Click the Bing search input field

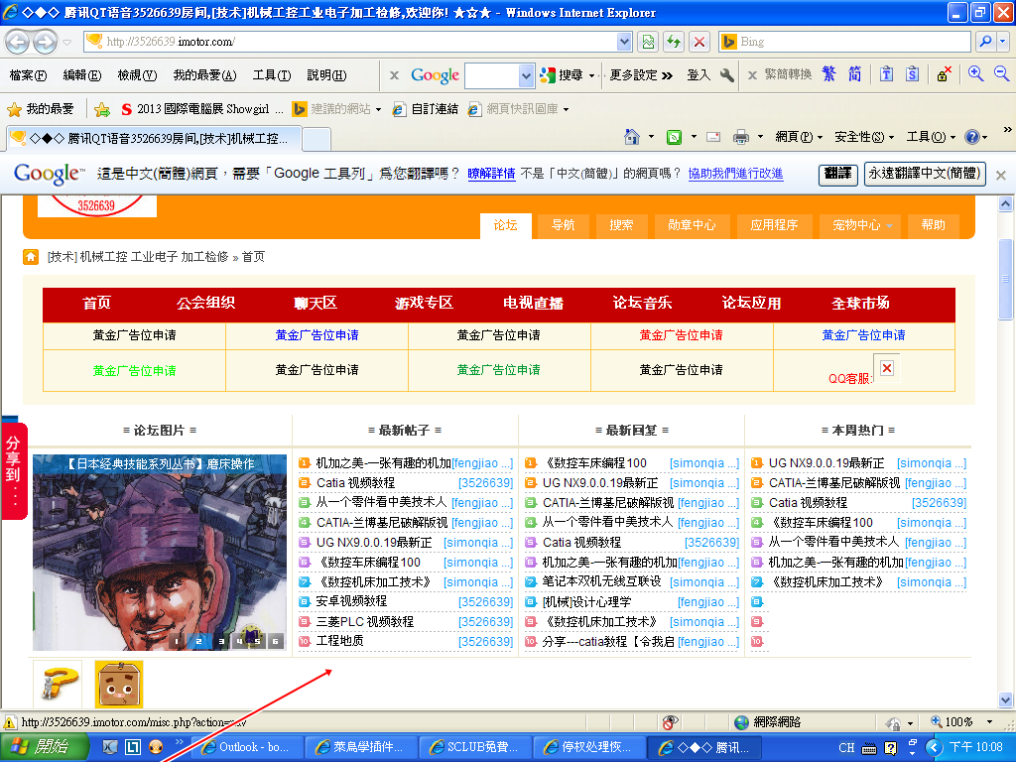tap(853, 42)
